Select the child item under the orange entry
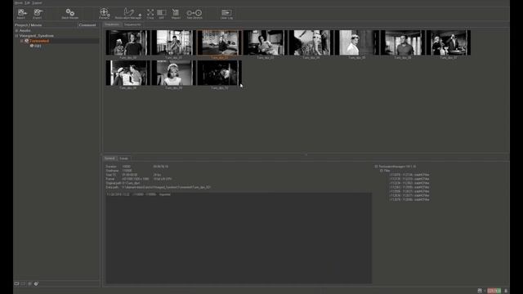 coord(38,46)
